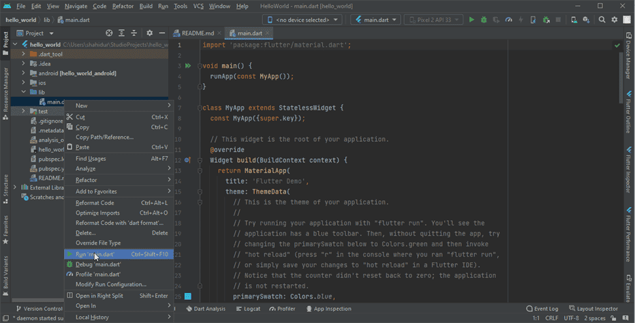
Task: Hide the Project tool window panel
Action: pos(161,33)
